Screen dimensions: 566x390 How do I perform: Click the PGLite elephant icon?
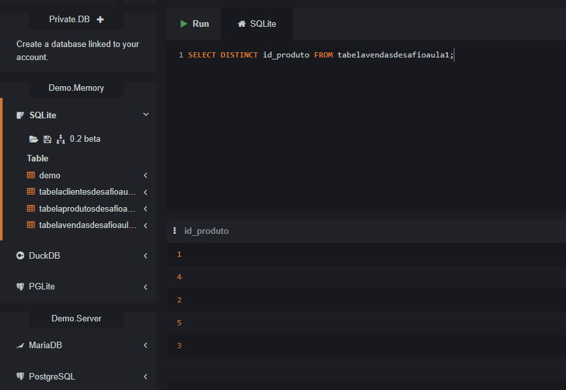point(20,287)
